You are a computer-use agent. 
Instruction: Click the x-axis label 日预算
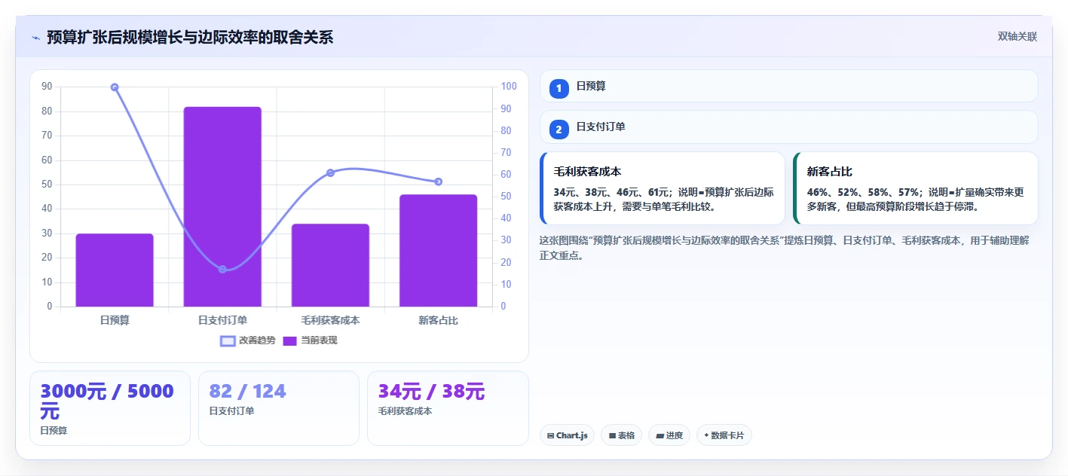click(x=115, y=320)
